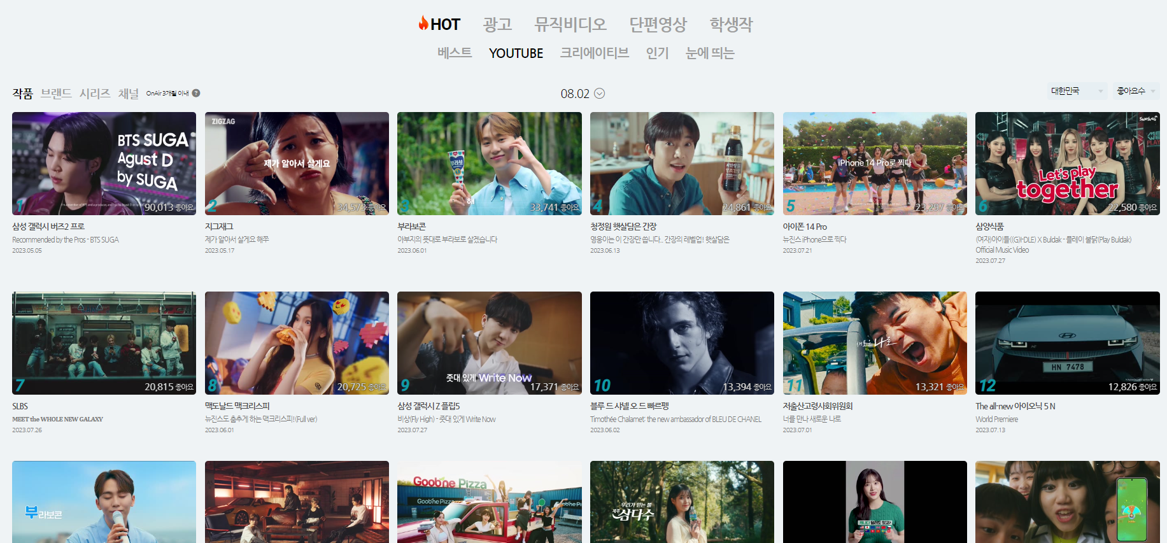Click the title 청정원 햇살담은 간장
1167x543 pixels.
tap(623, 227)
